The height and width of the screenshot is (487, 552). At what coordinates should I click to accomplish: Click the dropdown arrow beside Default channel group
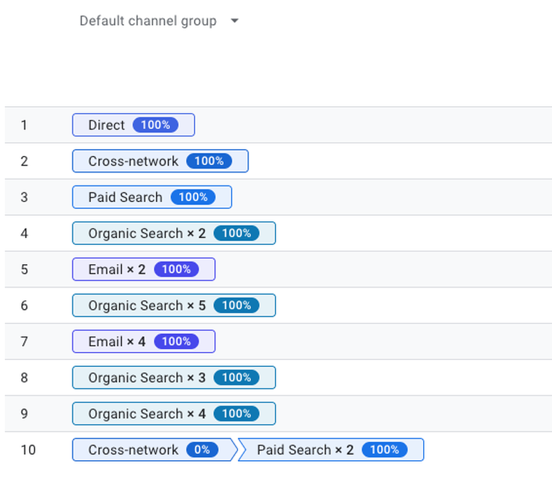coord(235,21)
